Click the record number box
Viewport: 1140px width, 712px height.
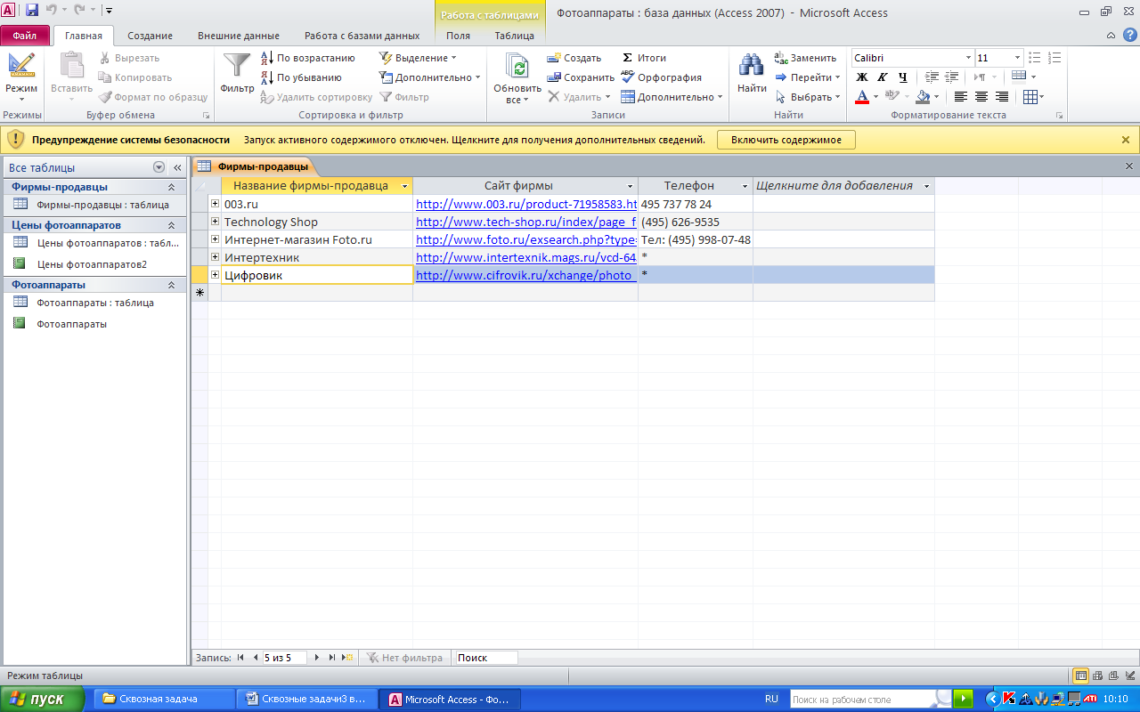point(283,658)
